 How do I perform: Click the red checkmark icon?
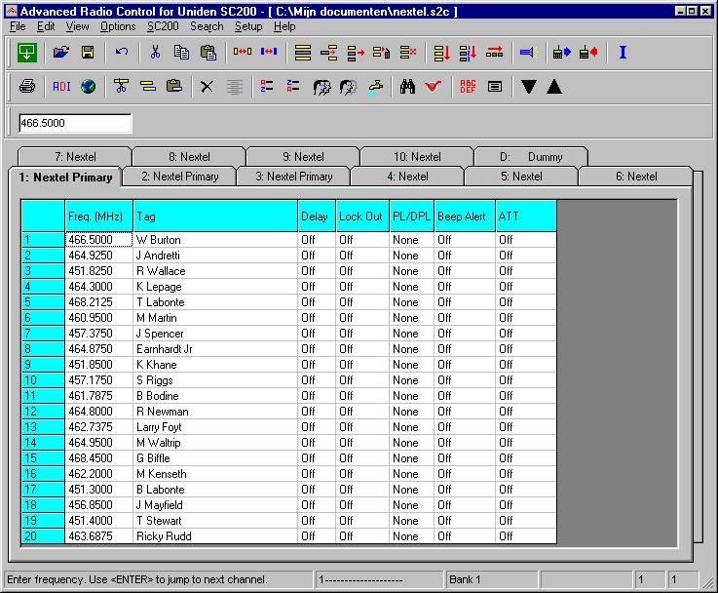pos(434,86)
